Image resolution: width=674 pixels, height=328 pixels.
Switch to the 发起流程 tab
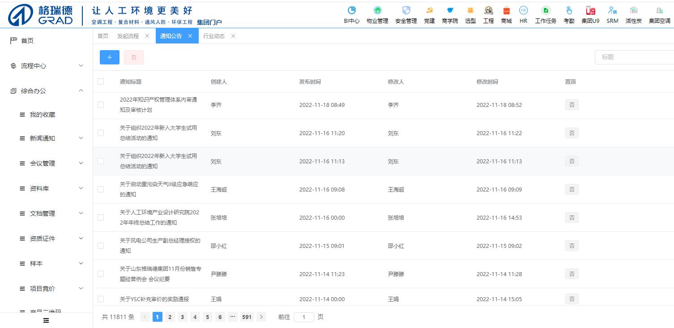(x=128, y=36)
